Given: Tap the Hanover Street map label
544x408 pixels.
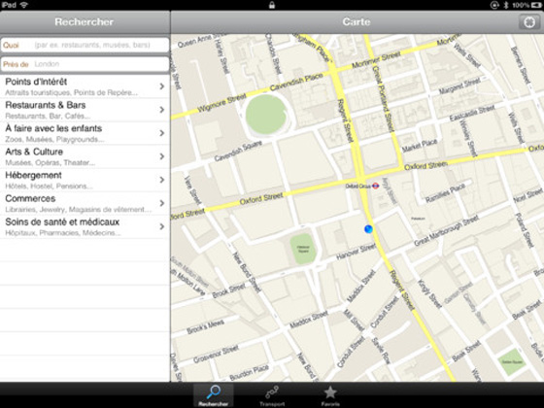Looking at the screenshot, I should click(356, 252).
